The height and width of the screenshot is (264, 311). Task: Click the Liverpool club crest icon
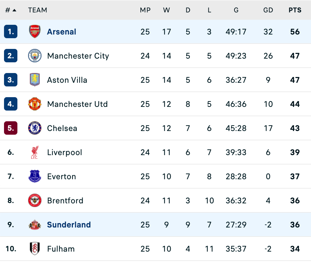(34, 152)
